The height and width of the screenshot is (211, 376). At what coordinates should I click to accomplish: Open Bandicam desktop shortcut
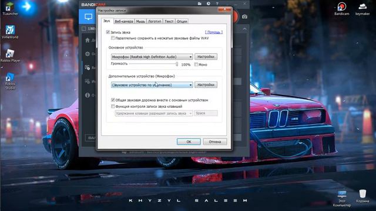pyautogui.click(x=342, y=9)
